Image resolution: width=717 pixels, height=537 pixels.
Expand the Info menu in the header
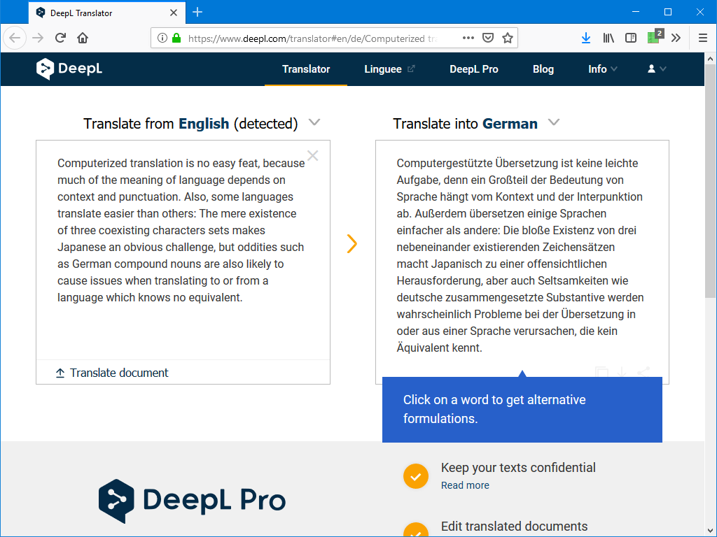point(603,69)
